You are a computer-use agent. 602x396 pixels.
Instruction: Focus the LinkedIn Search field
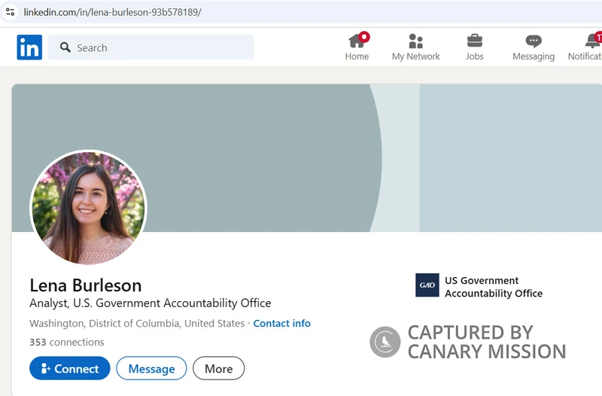tap(150, 47)
